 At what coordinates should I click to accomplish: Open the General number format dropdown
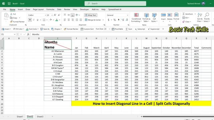point(127,15)
